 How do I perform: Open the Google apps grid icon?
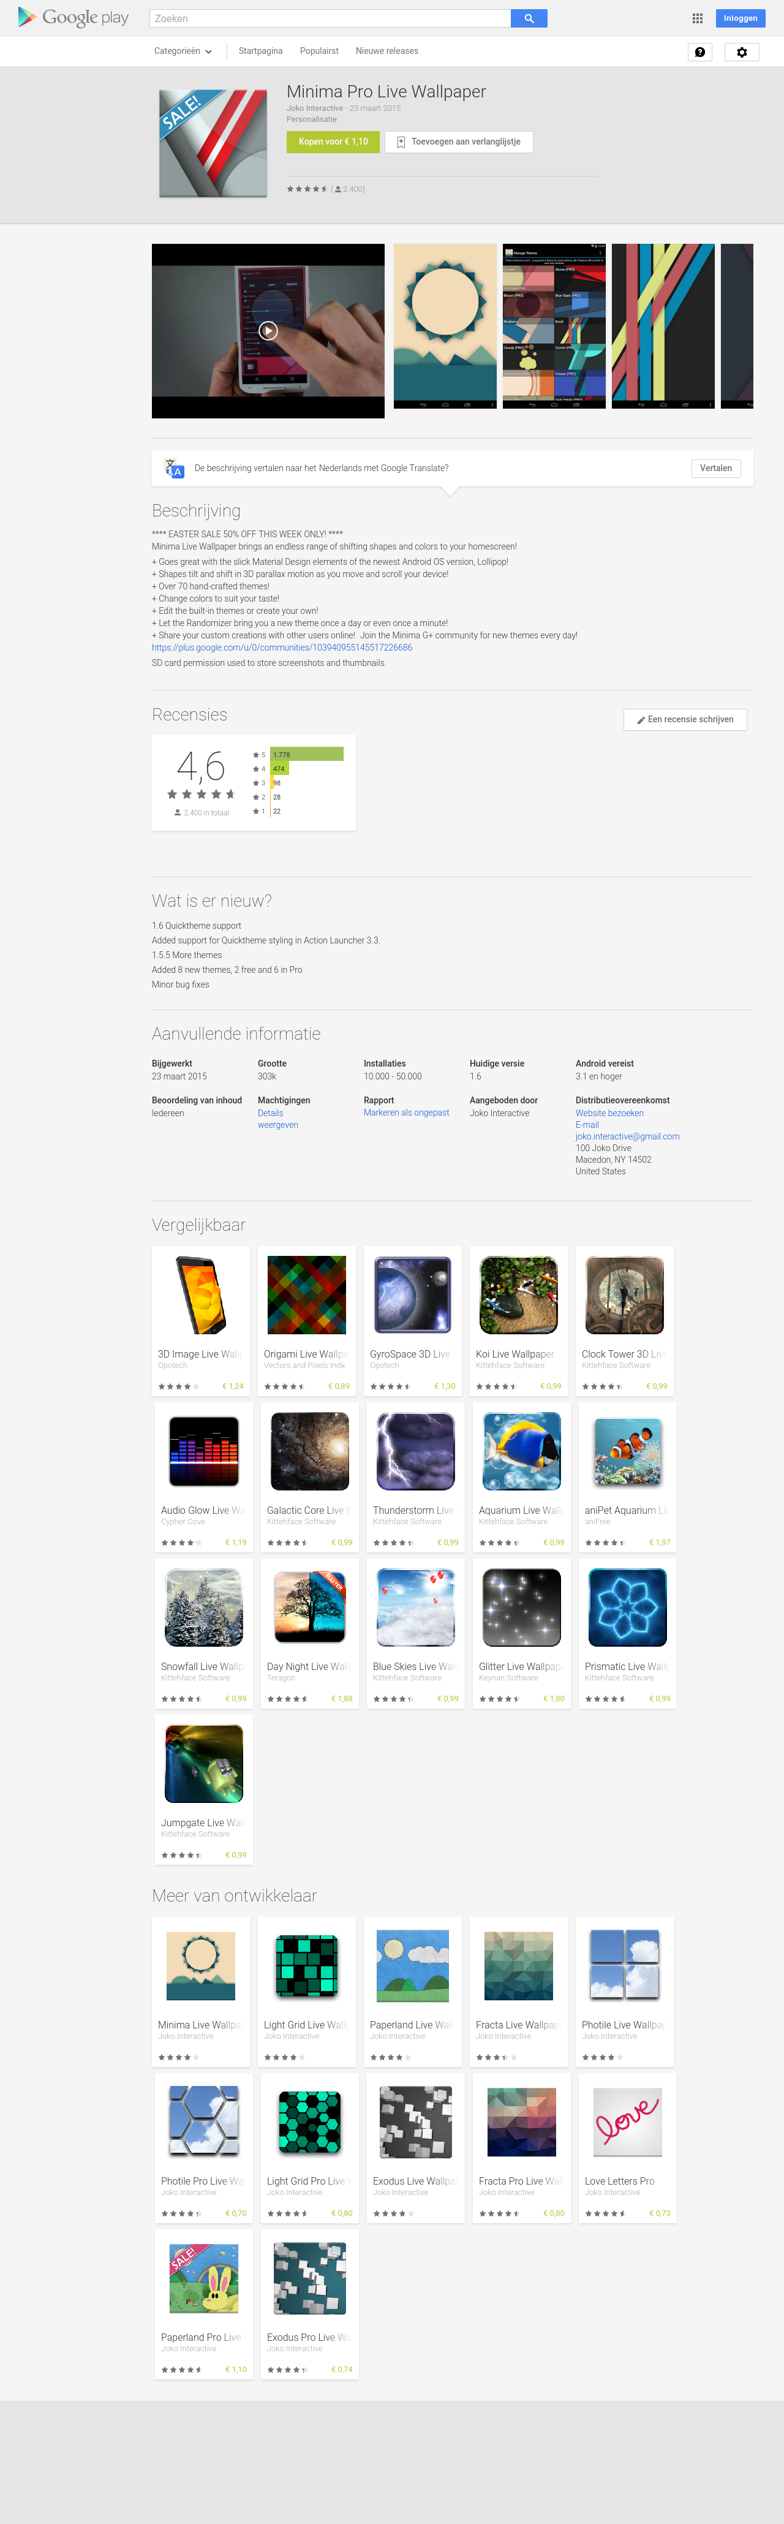(698, 18)
